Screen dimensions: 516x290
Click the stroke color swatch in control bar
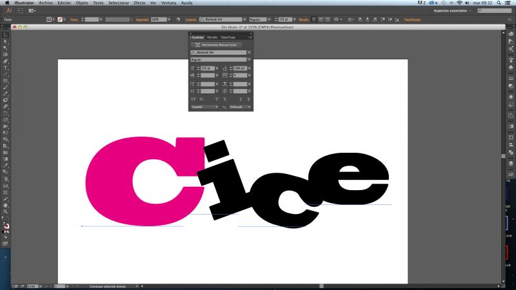pyautogui.click(x=60, y=20)
